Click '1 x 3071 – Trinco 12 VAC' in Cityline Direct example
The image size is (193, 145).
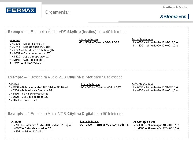click(24, 100)
